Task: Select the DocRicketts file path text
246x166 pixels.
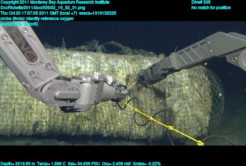Action: (x=43, y=8)
